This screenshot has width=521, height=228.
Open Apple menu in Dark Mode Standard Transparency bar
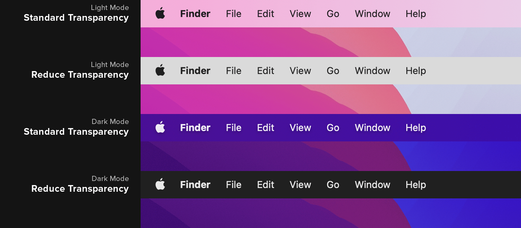pyautogui.click(x=160, y=127)
